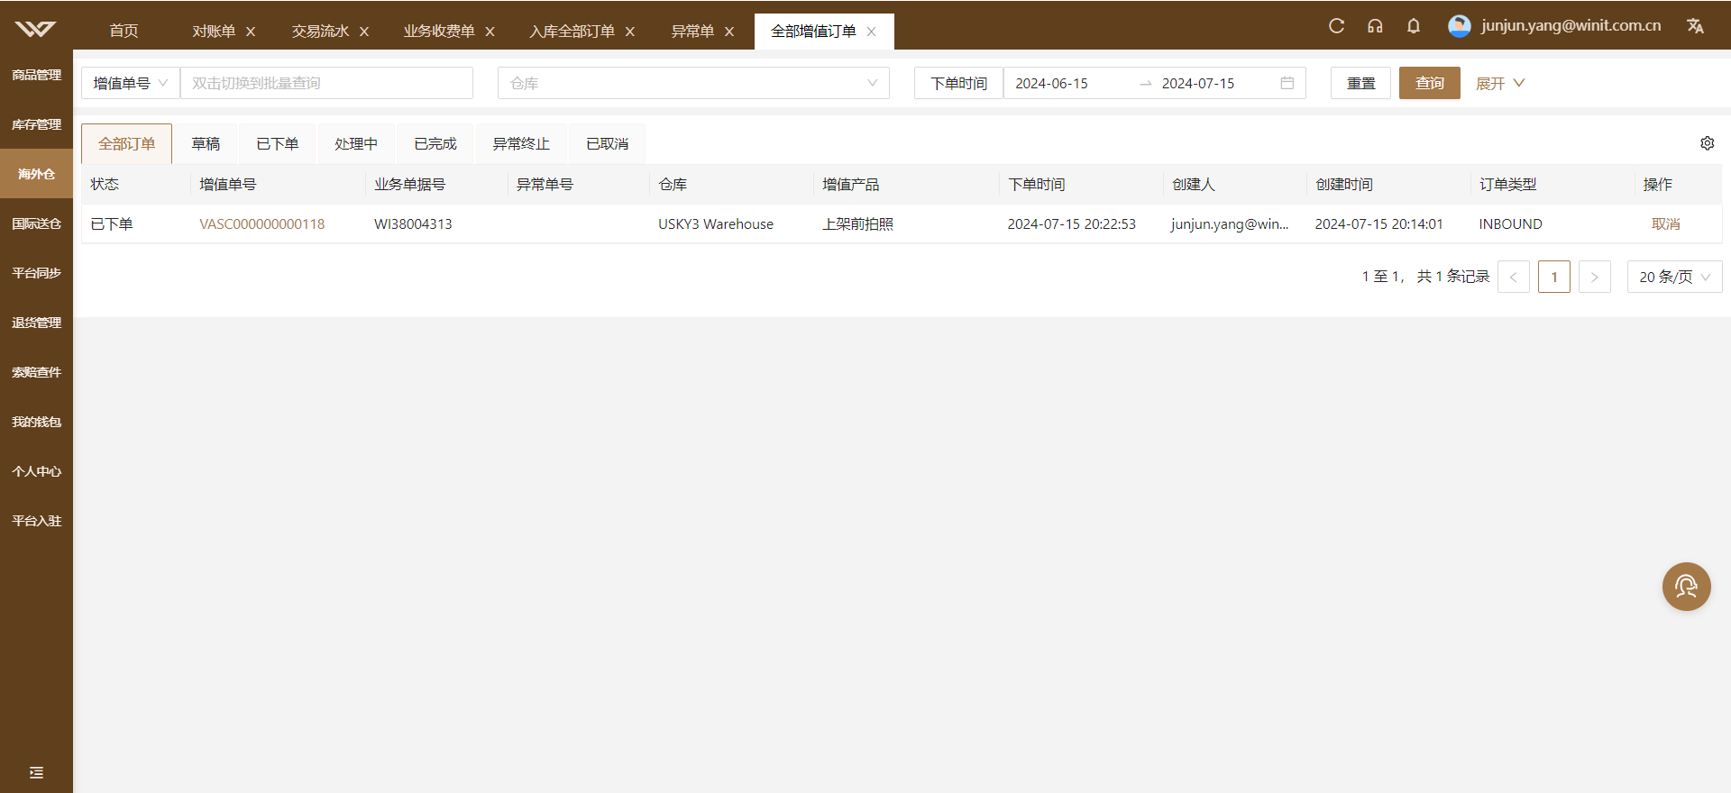The height and width of the screenshot is (793, 1731).
Task: Select the 异常终止 status tab
Action: pos(521,143)
